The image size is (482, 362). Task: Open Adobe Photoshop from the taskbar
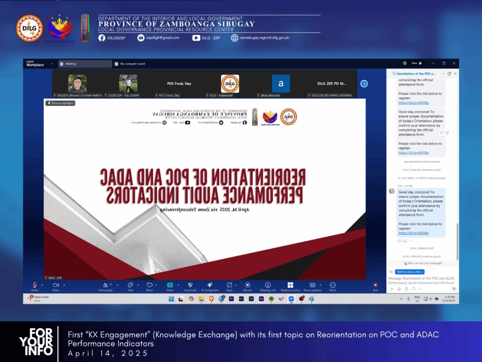tap(251, 298)
